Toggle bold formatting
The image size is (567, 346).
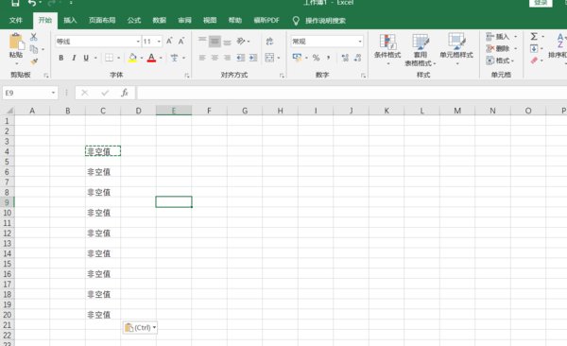click(61, 58)
